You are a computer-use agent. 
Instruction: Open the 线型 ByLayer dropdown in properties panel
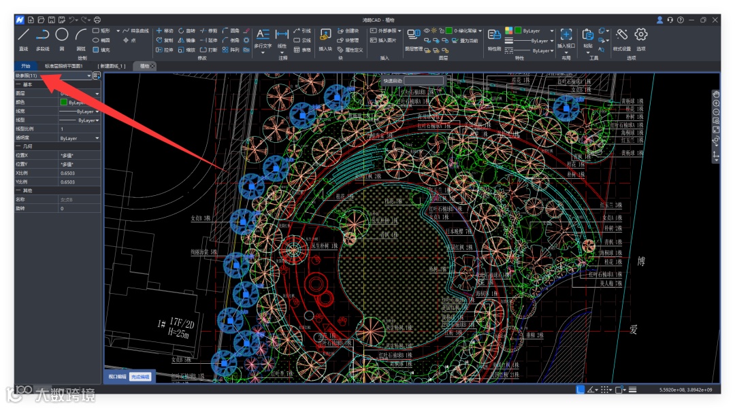tap(79, 120)
